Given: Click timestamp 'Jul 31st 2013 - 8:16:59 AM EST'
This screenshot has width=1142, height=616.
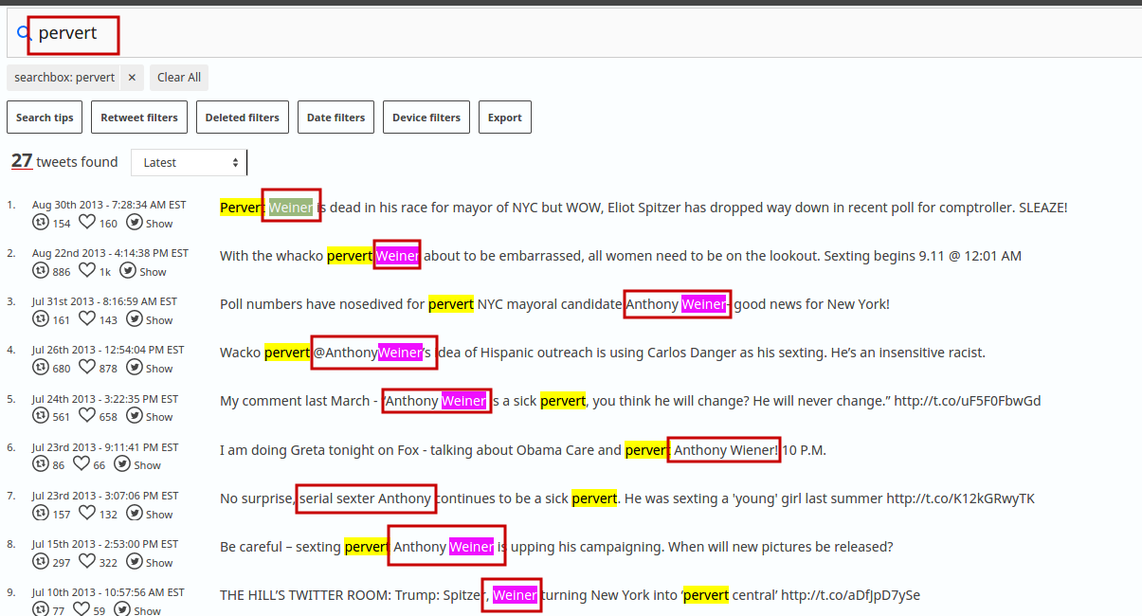Looking at the screenshot, I should tap(104, 301).
